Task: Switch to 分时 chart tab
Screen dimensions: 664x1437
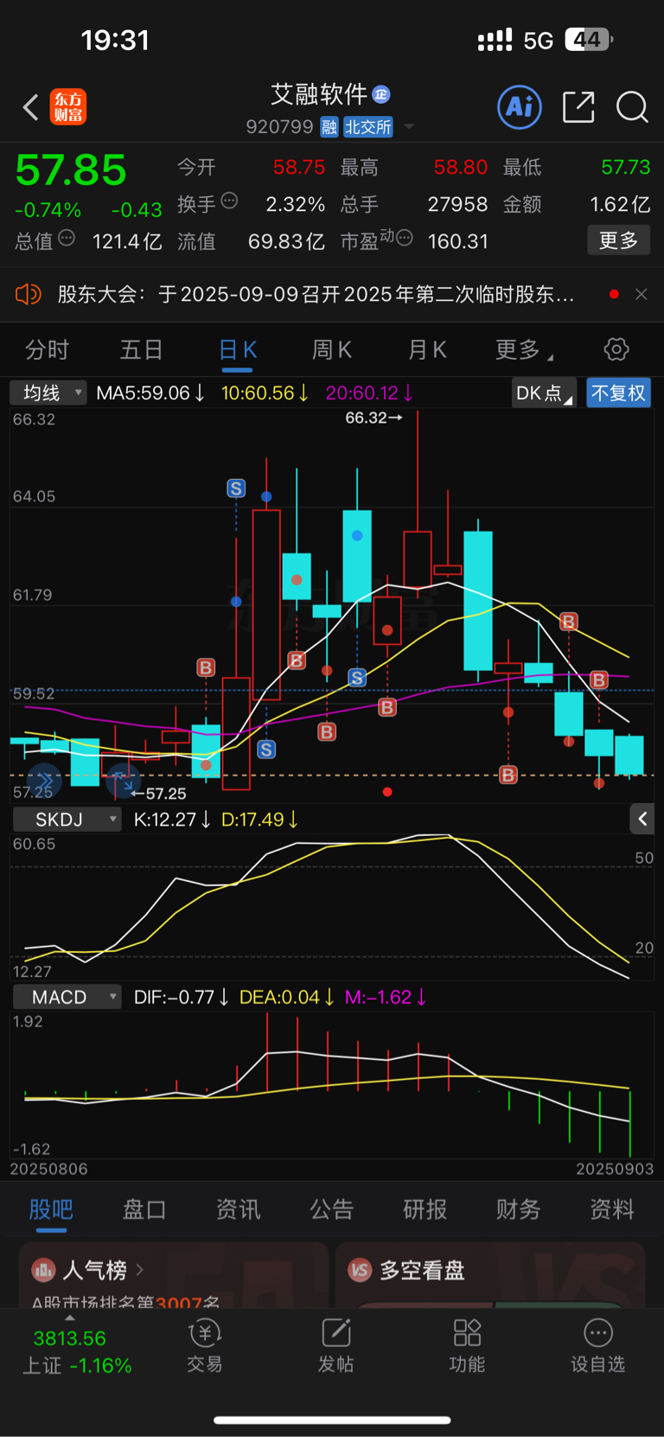Action: 47,349
